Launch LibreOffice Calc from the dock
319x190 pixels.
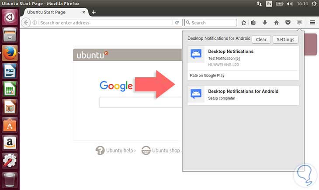pos(10,89)
